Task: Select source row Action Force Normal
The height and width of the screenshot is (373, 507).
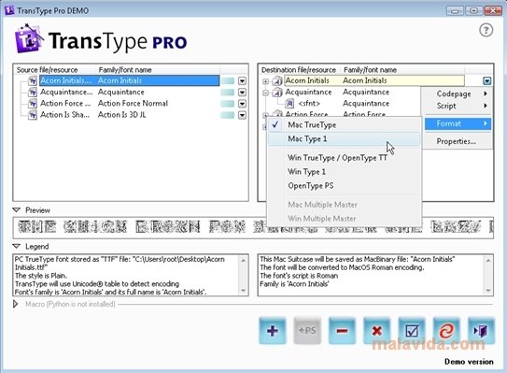Action: (130, 104)
